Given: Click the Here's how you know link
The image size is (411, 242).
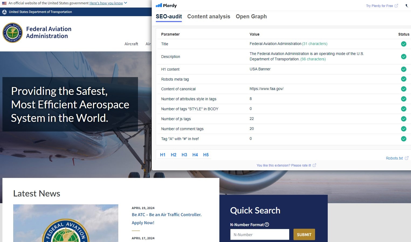Looking at the screenshot, I should [106, 3].
